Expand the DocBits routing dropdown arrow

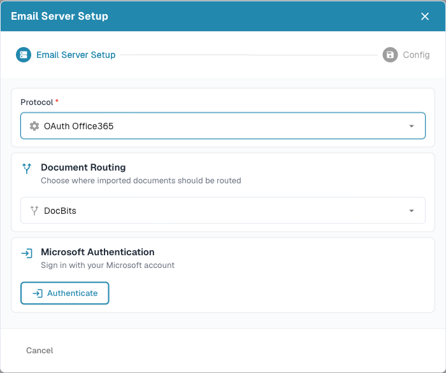(412, 211)
